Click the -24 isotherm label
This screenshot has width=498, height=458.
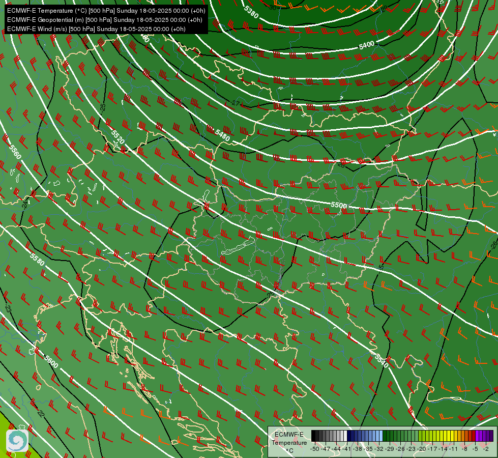[25, 205]
